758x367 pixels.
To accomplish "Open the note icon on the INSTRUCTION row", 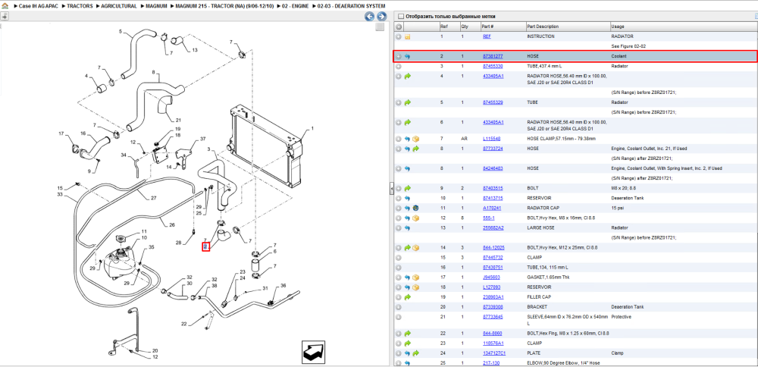I will point(408,36).
